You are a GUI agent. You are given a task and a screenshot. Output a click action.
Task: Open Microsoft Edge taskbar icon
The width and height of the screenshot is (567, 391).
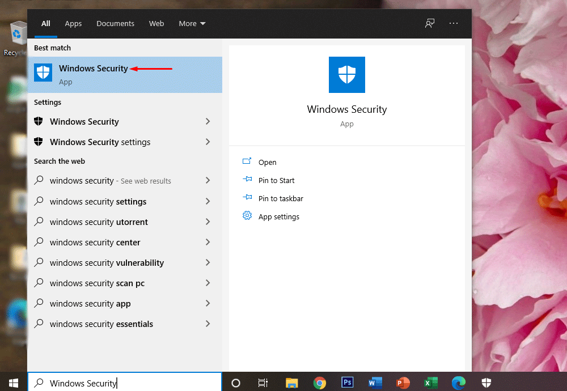point(458,383)
